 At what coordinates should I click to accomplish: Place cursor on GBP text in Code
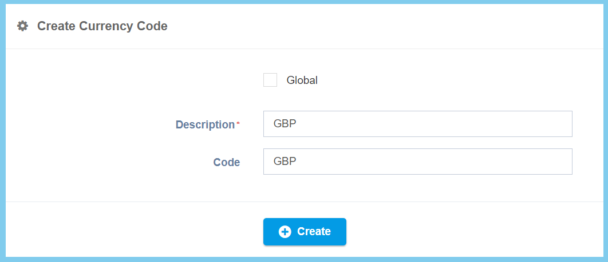(x=285, y=162)
